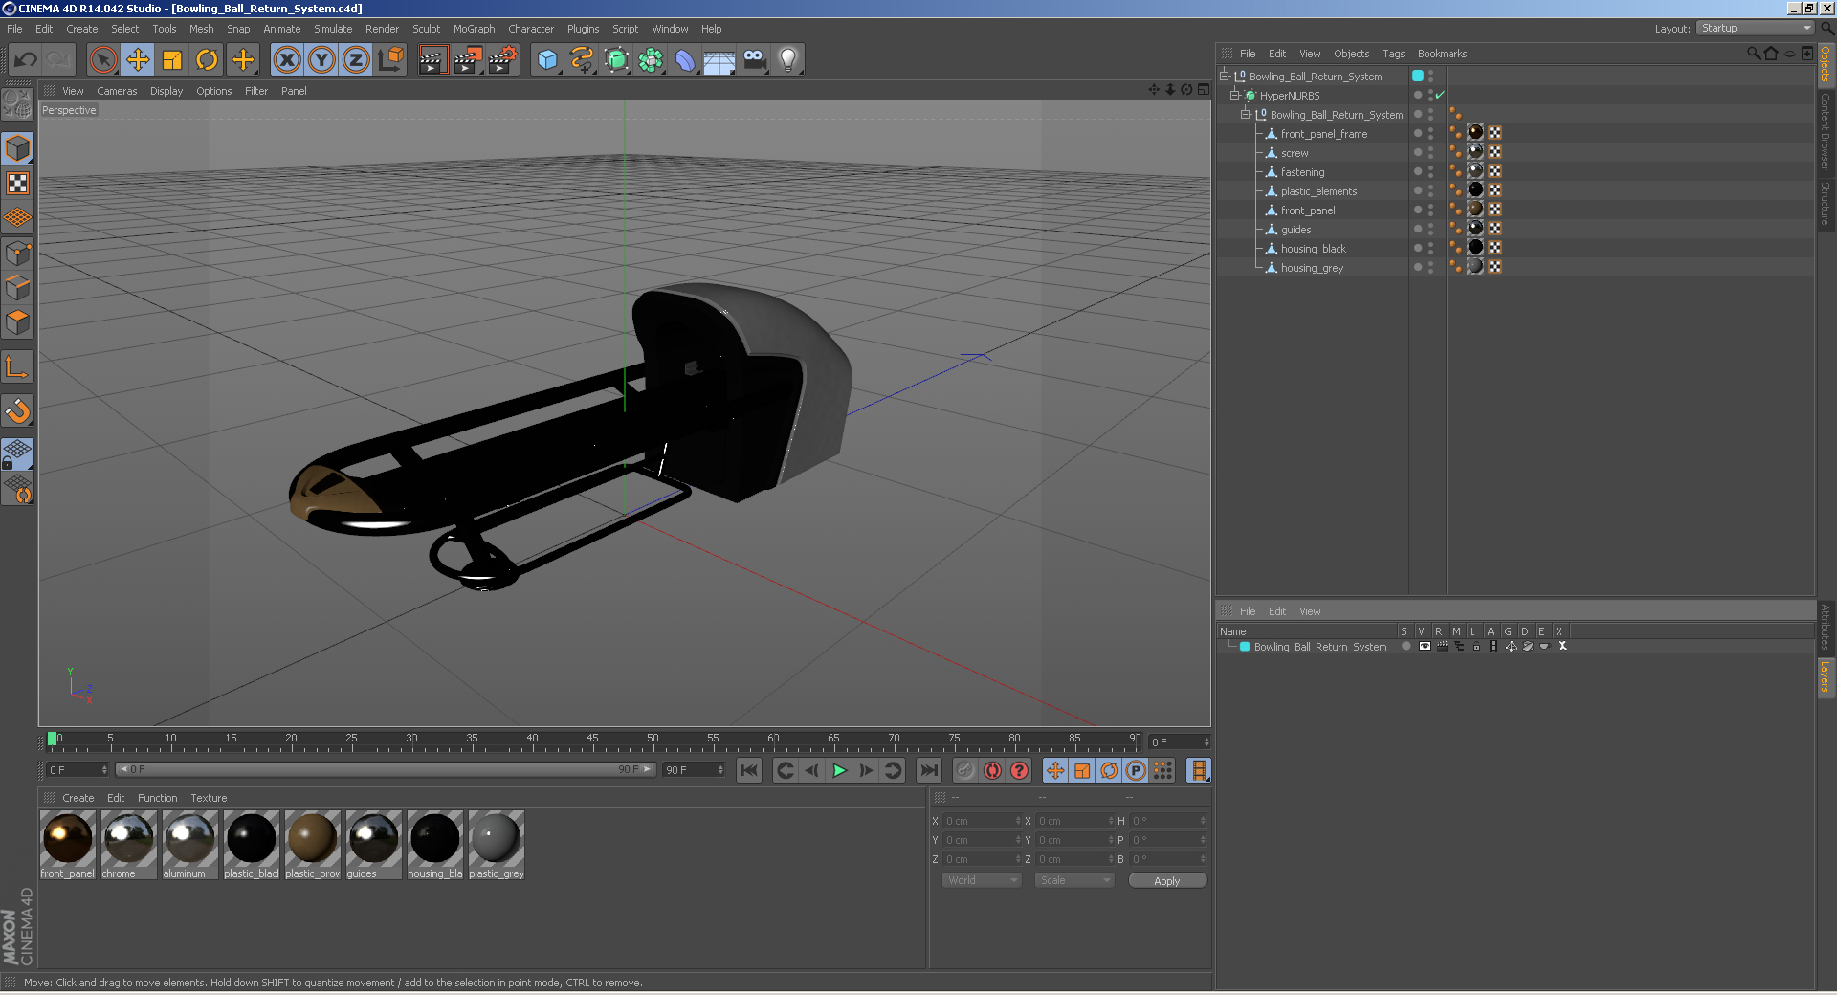Add a HyperNURBS generator object
1837x995 pixels.
click(x=617, y=59)
